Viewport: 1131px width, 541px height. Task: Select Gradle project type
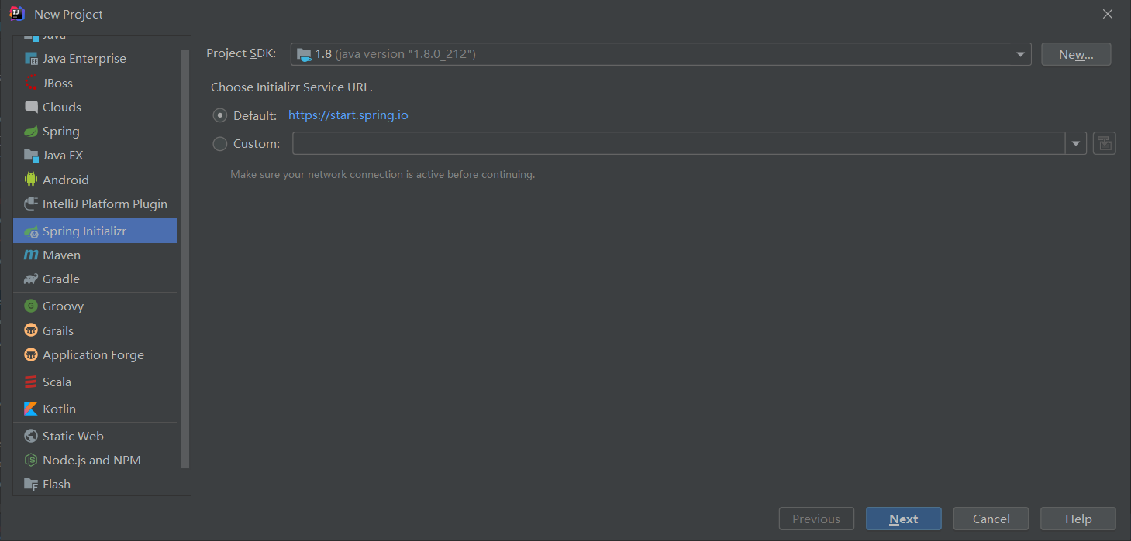tap(95, 279)
